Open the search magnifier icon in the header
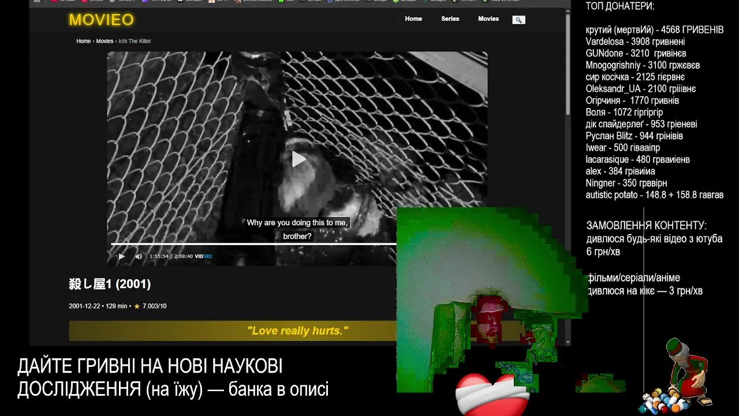The height and width of the screenshot is (416, 739). (x=518, y=20)
